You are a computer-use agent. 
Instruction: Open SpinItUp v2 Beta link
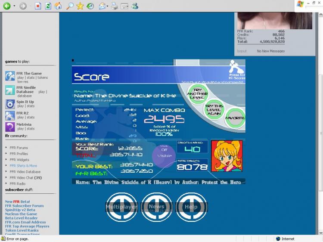pos(20,210)
